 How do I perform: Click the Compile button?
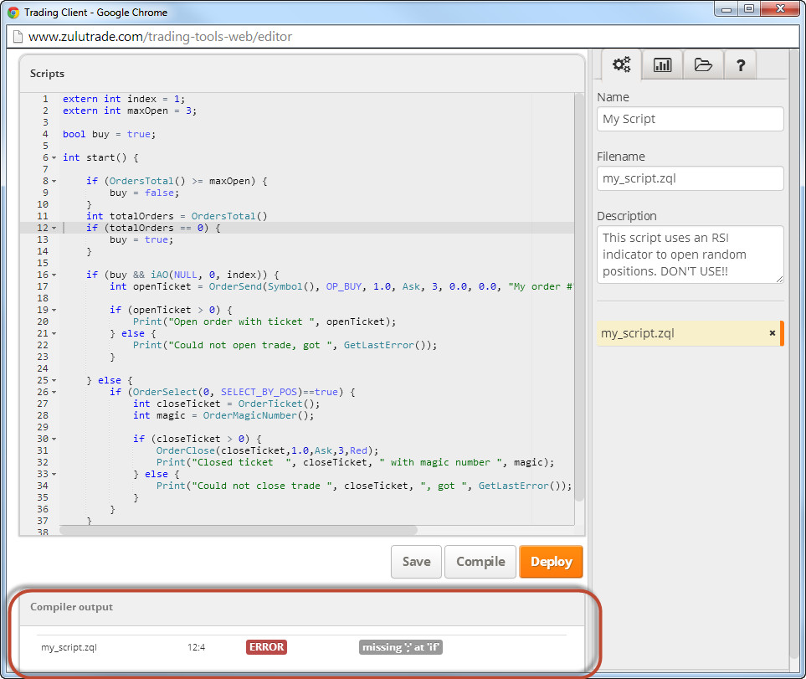pyautogui.click(x=480, y=562)
